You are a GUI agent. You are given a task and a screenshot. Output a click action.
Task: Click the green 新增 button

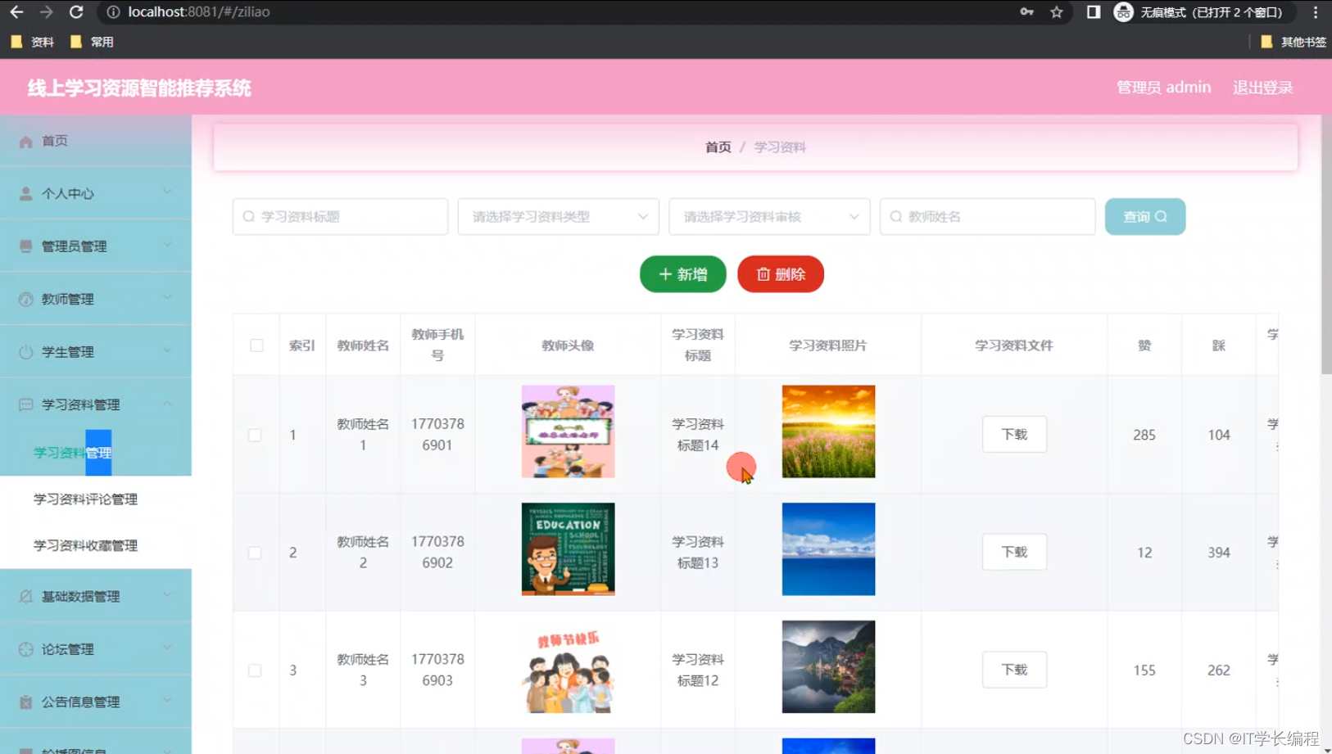tap(682, 274)
